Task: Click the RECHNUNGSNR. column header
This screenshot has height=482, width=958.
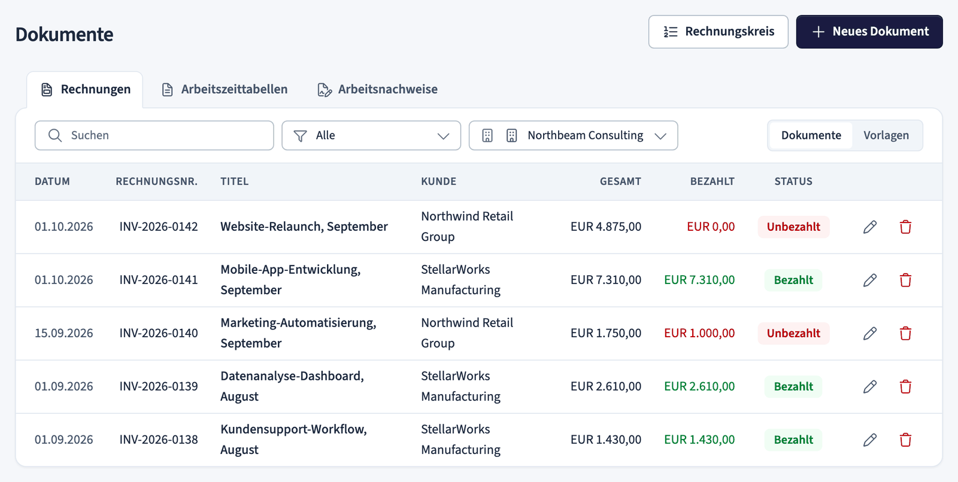Action: click(x=157, y=181)
